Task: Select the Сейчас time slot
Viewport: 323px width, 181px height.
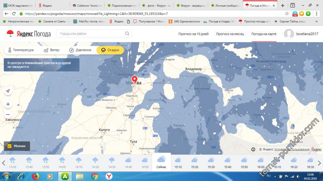Action: (x=161, y=162)
